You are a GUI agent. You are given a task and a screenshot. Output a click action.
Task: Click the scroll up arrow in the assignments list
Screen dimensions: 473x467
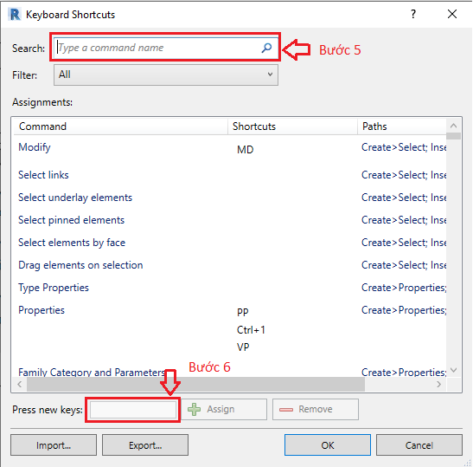pos(453,126)
